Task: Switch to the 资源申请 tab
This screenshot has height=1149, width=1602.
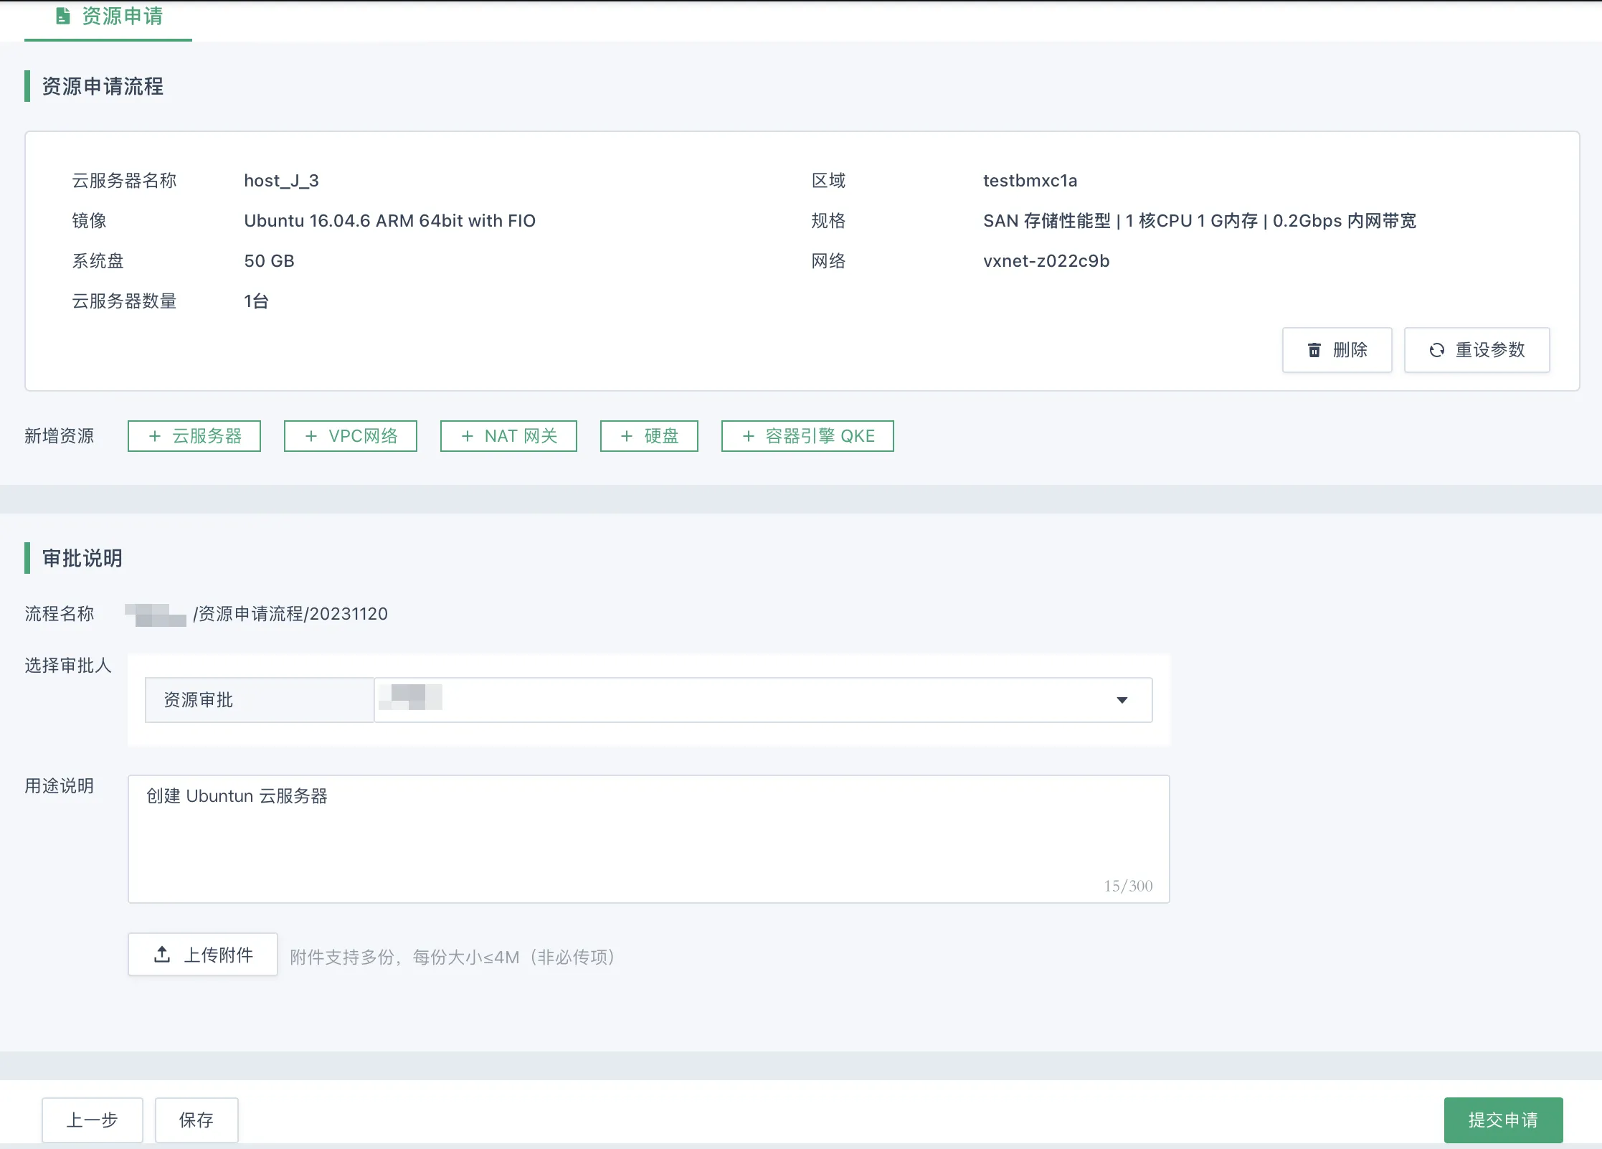Action: (122, 16)
